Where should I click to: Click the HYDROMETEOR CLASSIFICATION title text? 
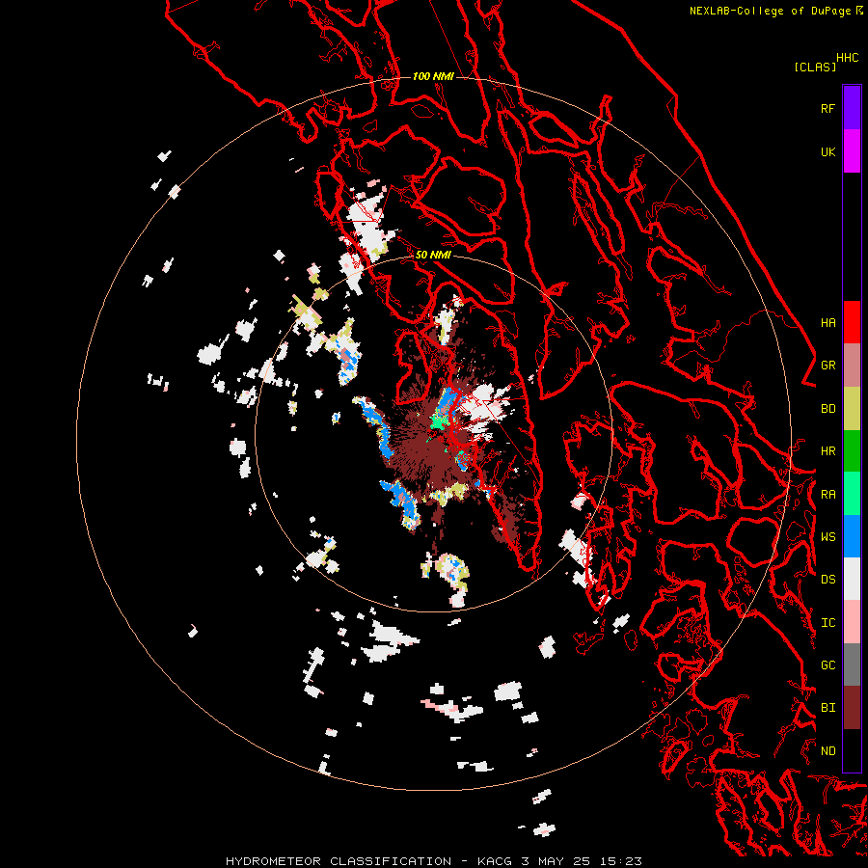click(339, 861)
